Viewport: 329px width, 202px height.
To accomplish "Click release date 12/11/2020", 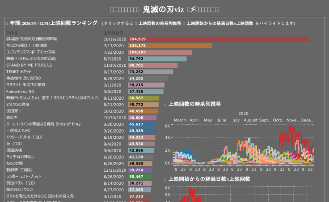I will coord(115,170).
